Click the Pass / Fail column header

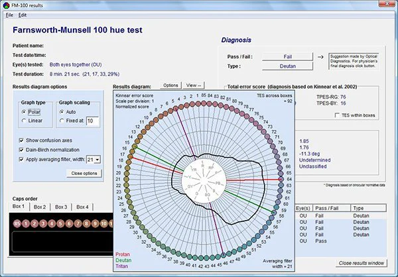pyautogui.click(x=331, y=208)
